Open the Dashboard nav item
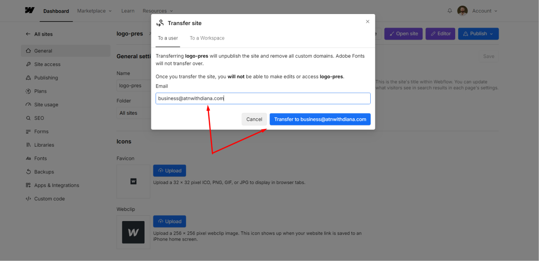This screenshot has width=539, height=261. [x=56, y=11]
